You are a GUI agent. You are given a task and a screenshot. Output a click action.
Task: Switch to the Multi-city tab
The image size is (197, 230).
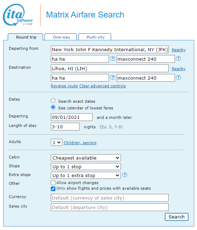[95, 37]
